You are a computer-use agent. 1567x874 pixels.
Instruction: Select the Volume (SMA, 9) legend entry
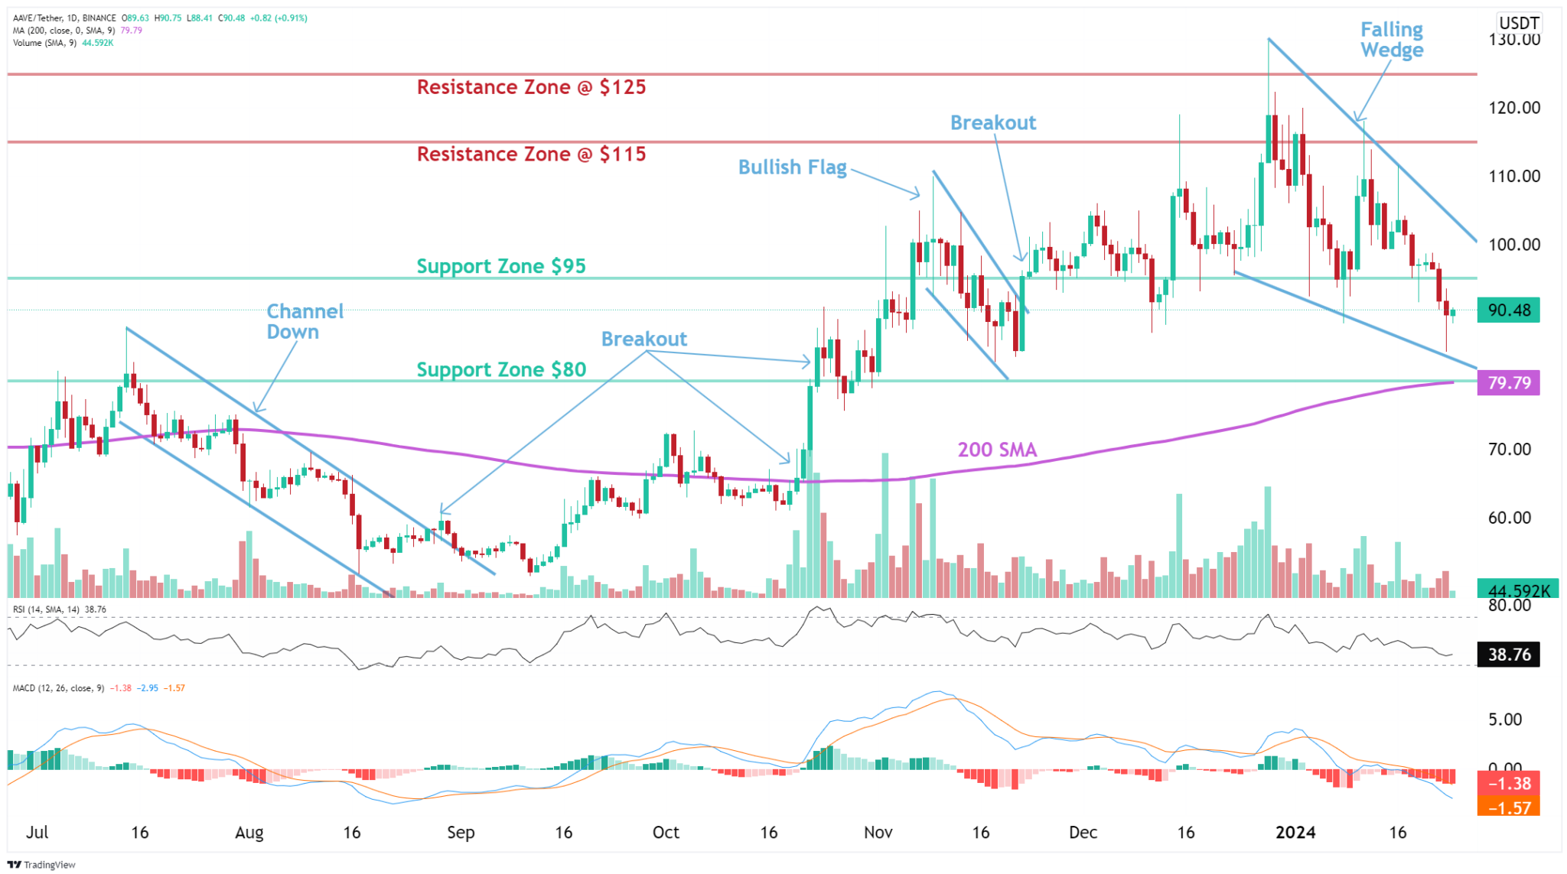46,44
